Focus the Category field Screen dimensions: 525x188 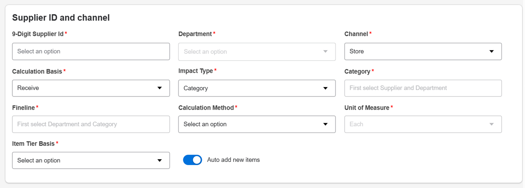click(423, 88)
